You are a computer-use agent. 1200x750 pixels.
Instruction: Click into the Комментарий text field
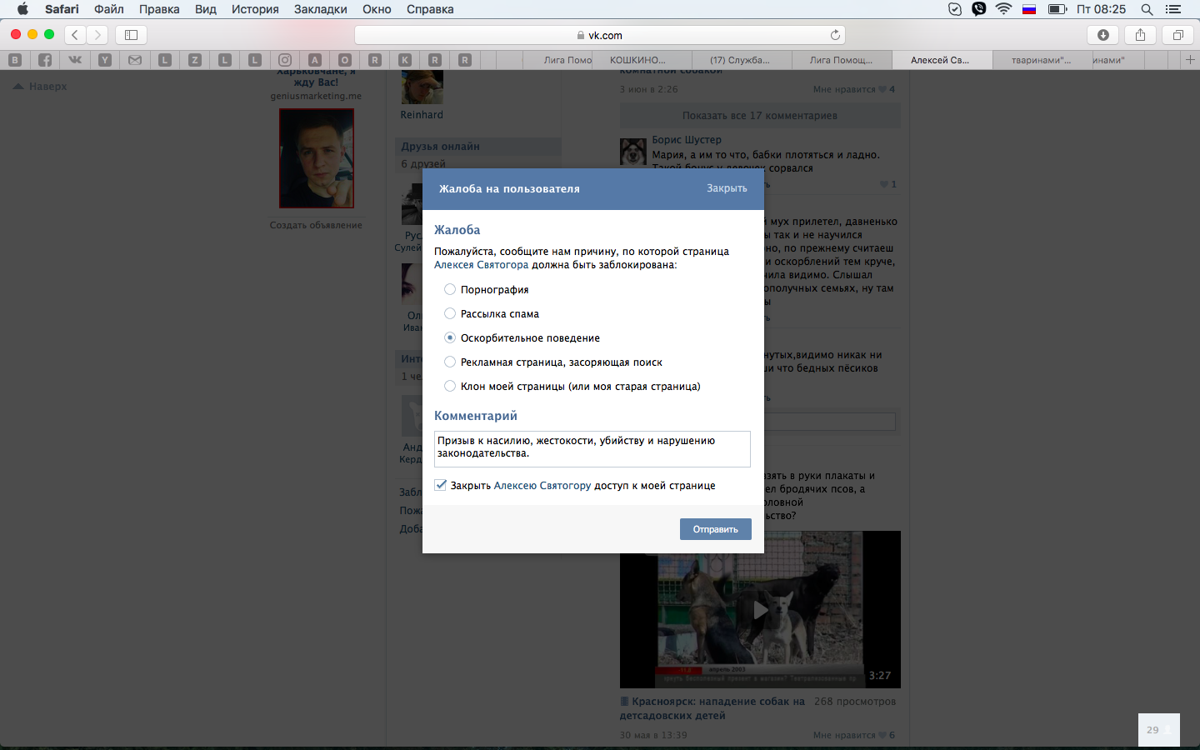tap(592, 448)
